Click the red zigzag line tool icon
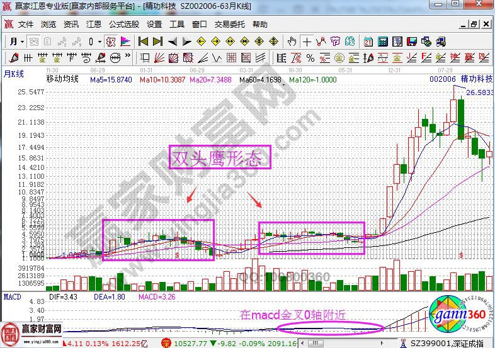The image size is (495, 348). pyautogui.click(x=321, y=42)
